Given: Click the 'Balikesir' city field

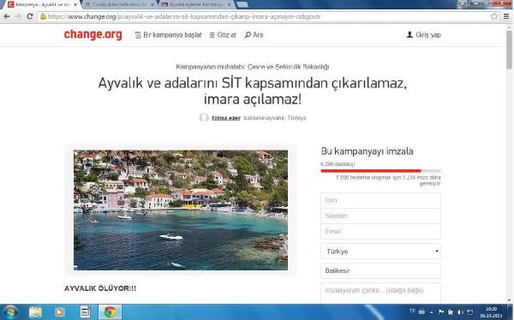Looking at the screenshot, I should 380,271.
